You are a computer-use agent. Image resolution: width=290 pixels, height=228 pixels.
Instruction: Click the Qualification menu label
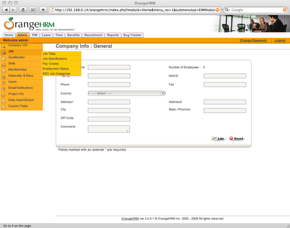pos(17,57)
